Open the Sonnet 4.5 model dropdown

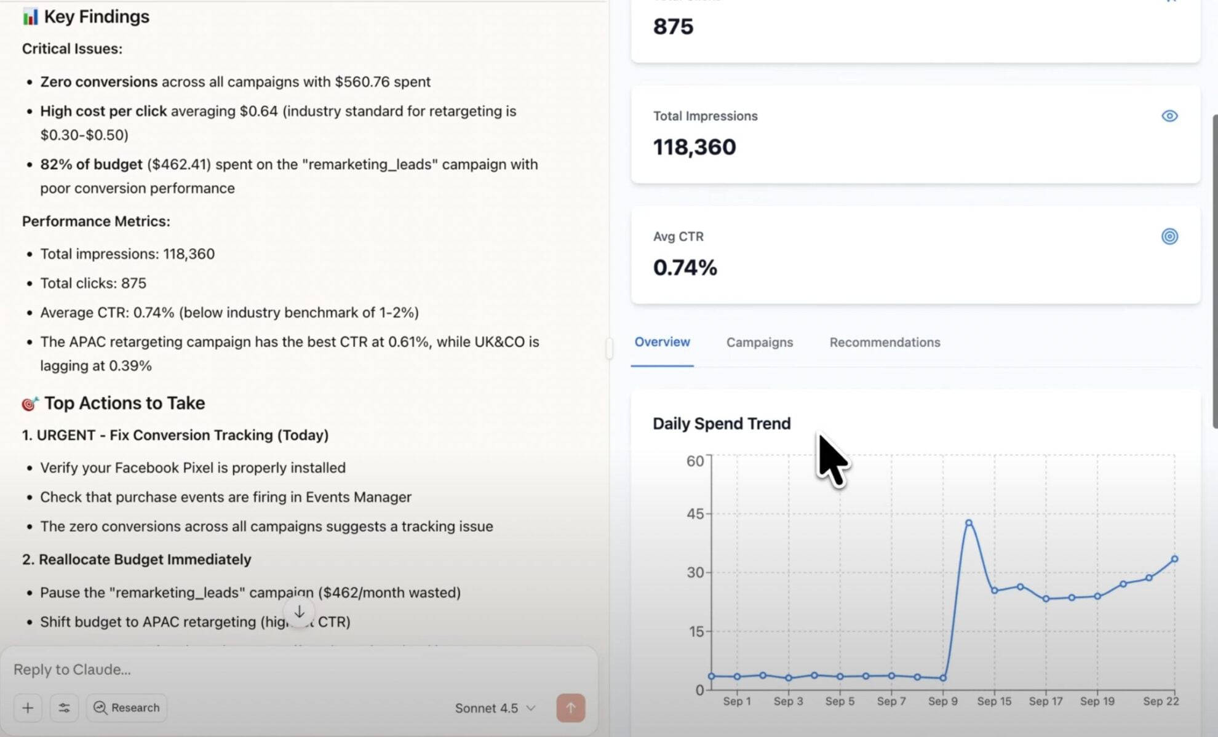(x=495, y=708)
